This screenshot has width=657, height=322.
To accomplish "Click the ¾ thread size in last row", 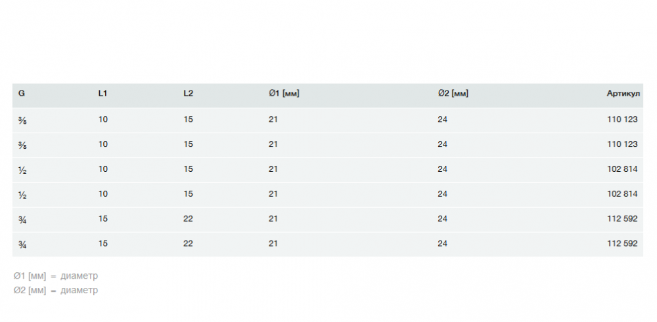I will coord(22,244).
